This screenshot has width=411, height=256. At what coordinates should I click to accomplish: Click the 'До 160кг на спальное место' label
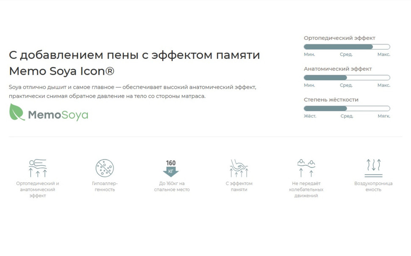pyautogui.click(x=171, y=186)
